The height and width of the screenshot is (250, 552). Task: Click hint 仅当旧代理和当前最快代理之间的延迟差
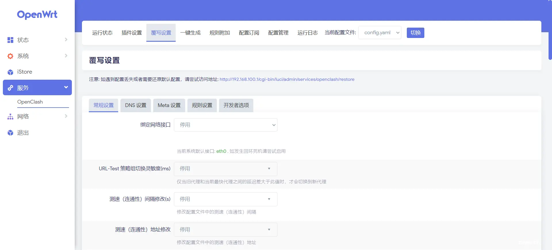[252, 182]
